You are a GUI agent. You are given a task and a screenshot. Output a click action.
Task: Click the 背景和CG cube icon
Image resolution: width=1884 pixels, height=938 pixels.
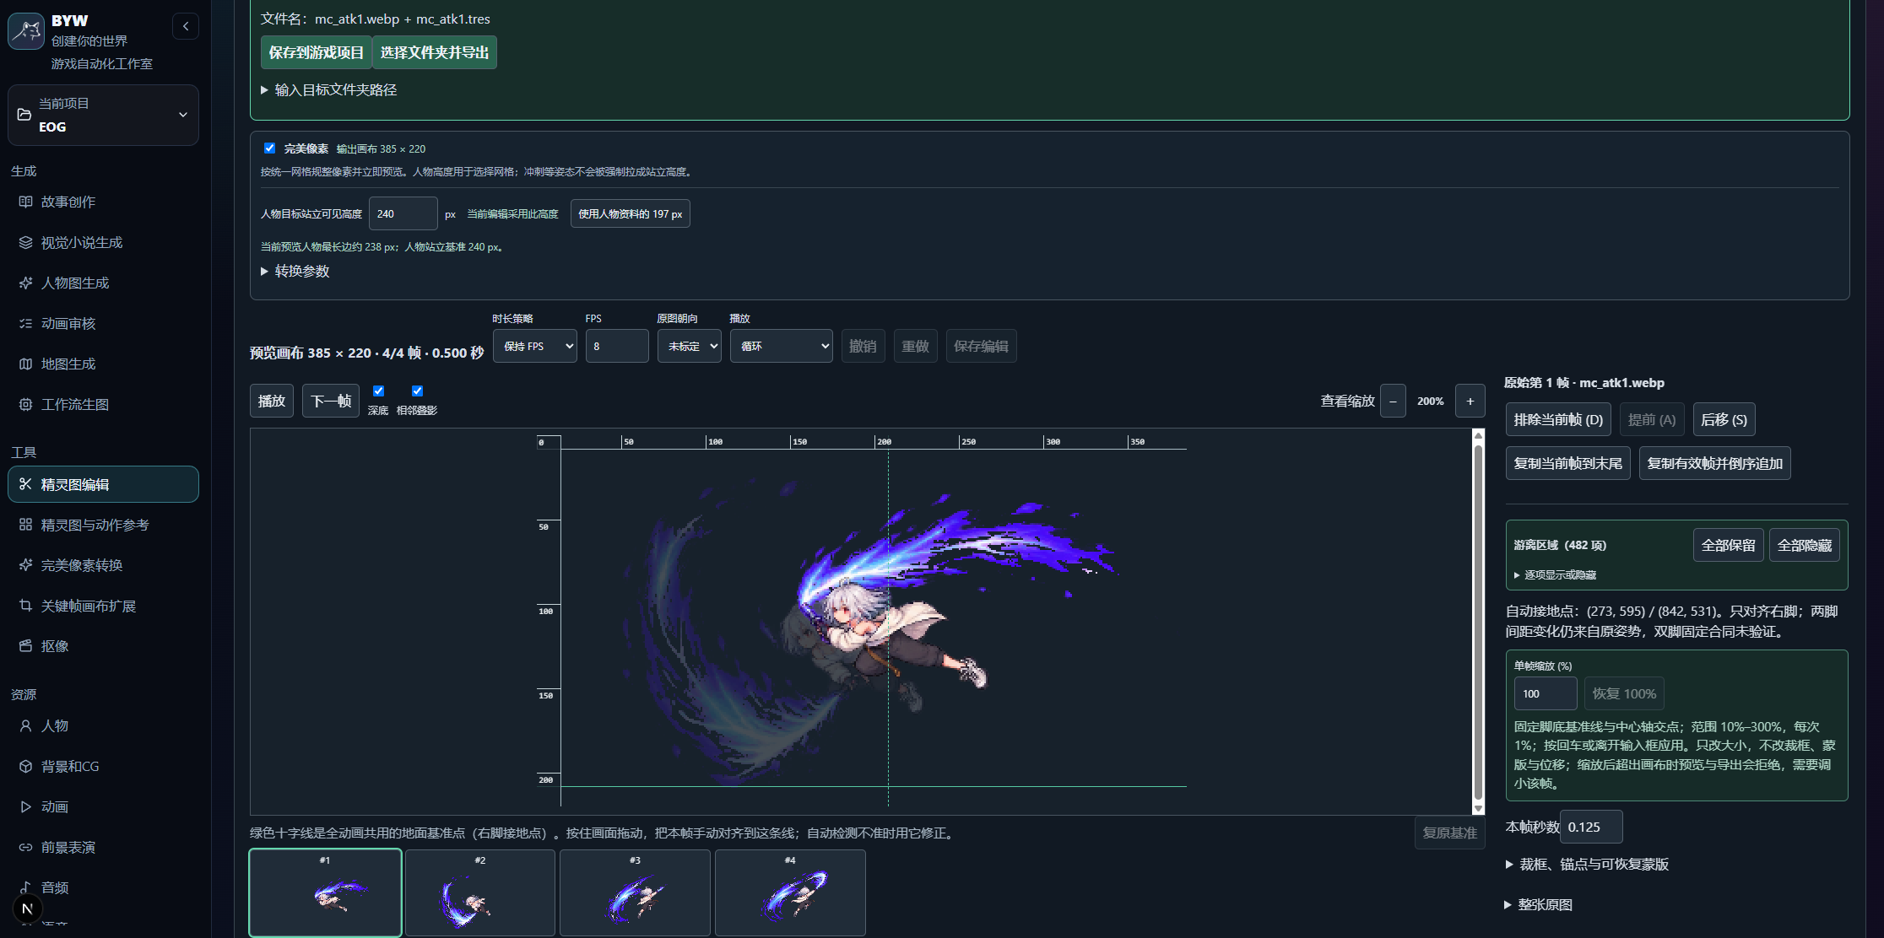[x=25, y=766]
